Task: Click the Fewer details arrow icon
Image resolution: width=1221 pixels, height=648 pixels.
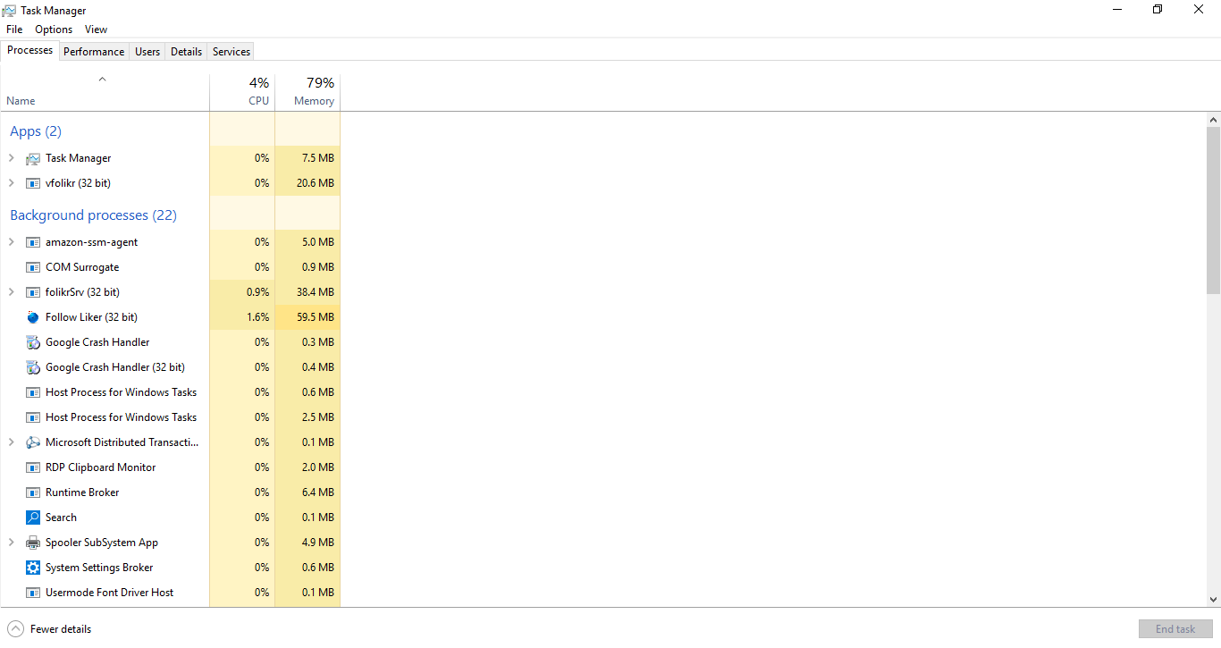Action: point(15,629)
